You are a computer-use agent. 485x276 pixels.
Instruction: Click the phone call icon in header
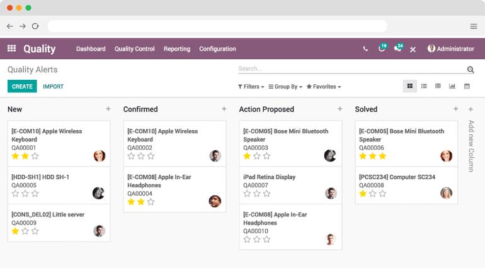tap(365, 49)
